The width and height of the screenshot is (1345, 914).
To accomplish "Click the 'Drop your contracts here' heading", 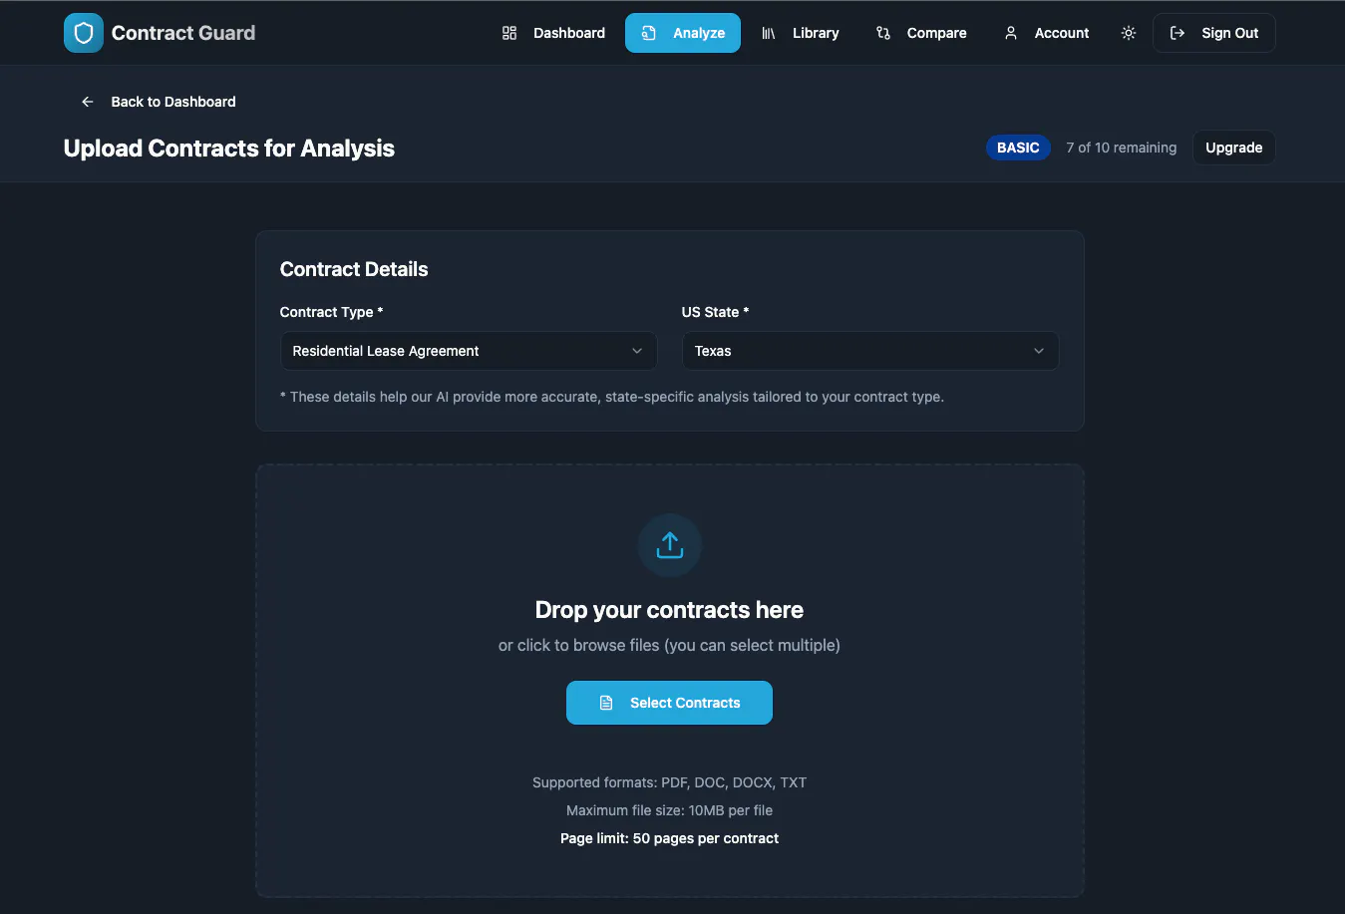I will point(670,610).
